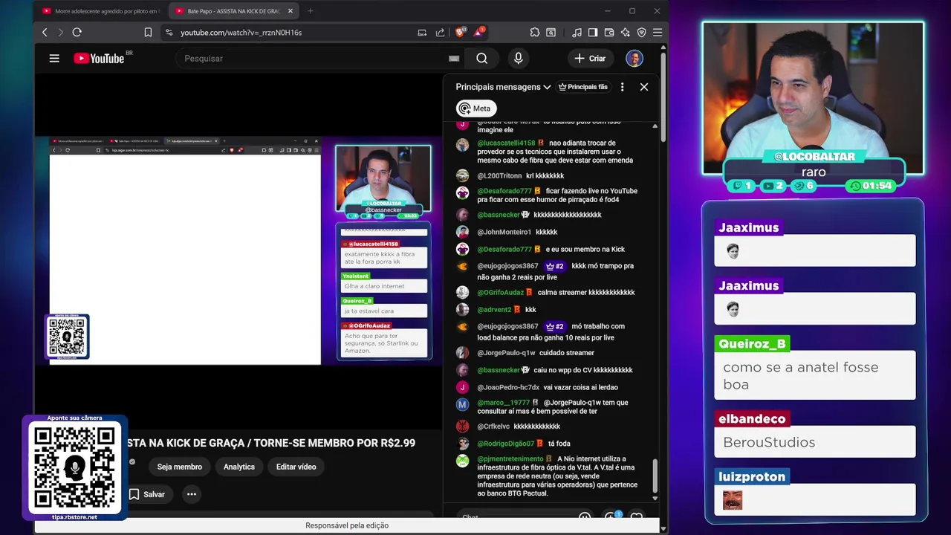Close the Bate Papo browser tab
The image size is (951, 535).
(291, 11)
